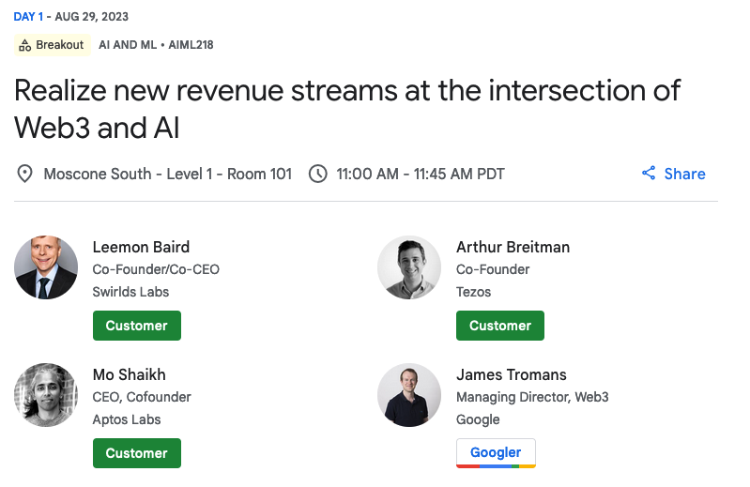
Task: Click the Swirlds Labs company text
Action: tap(130, 292)
